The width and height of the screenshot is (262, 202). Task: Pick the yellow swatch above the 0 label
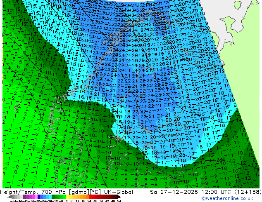coord(68,197)
